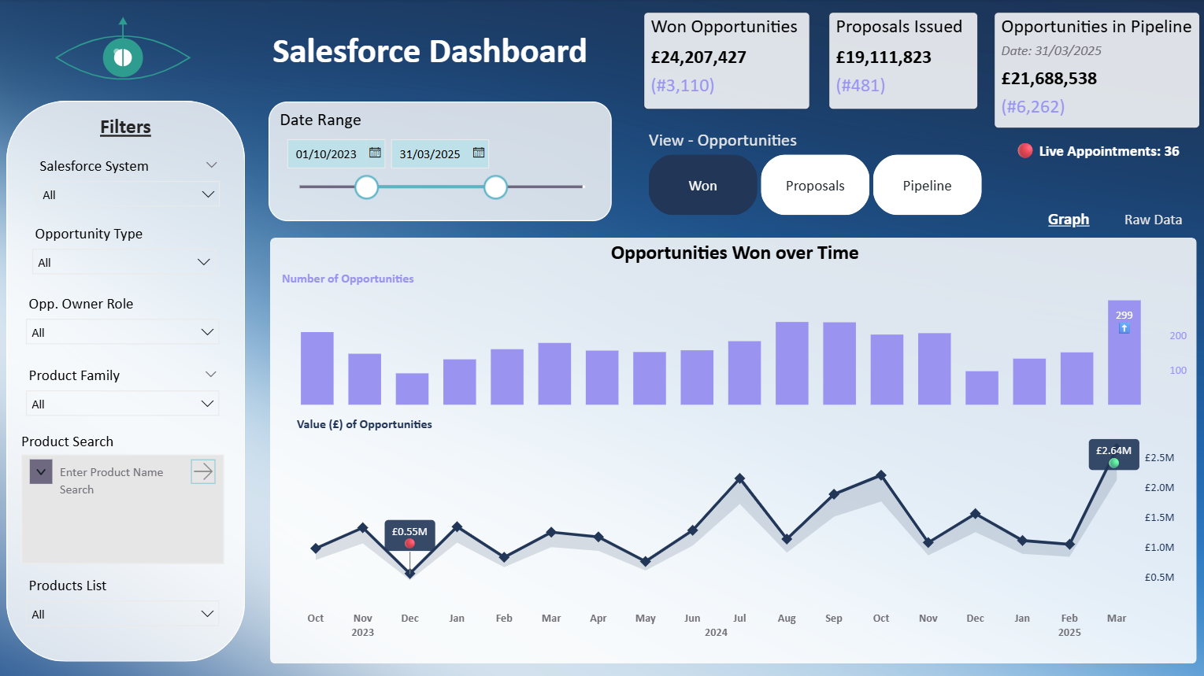Switch to the Raw Data tab

1153,220
